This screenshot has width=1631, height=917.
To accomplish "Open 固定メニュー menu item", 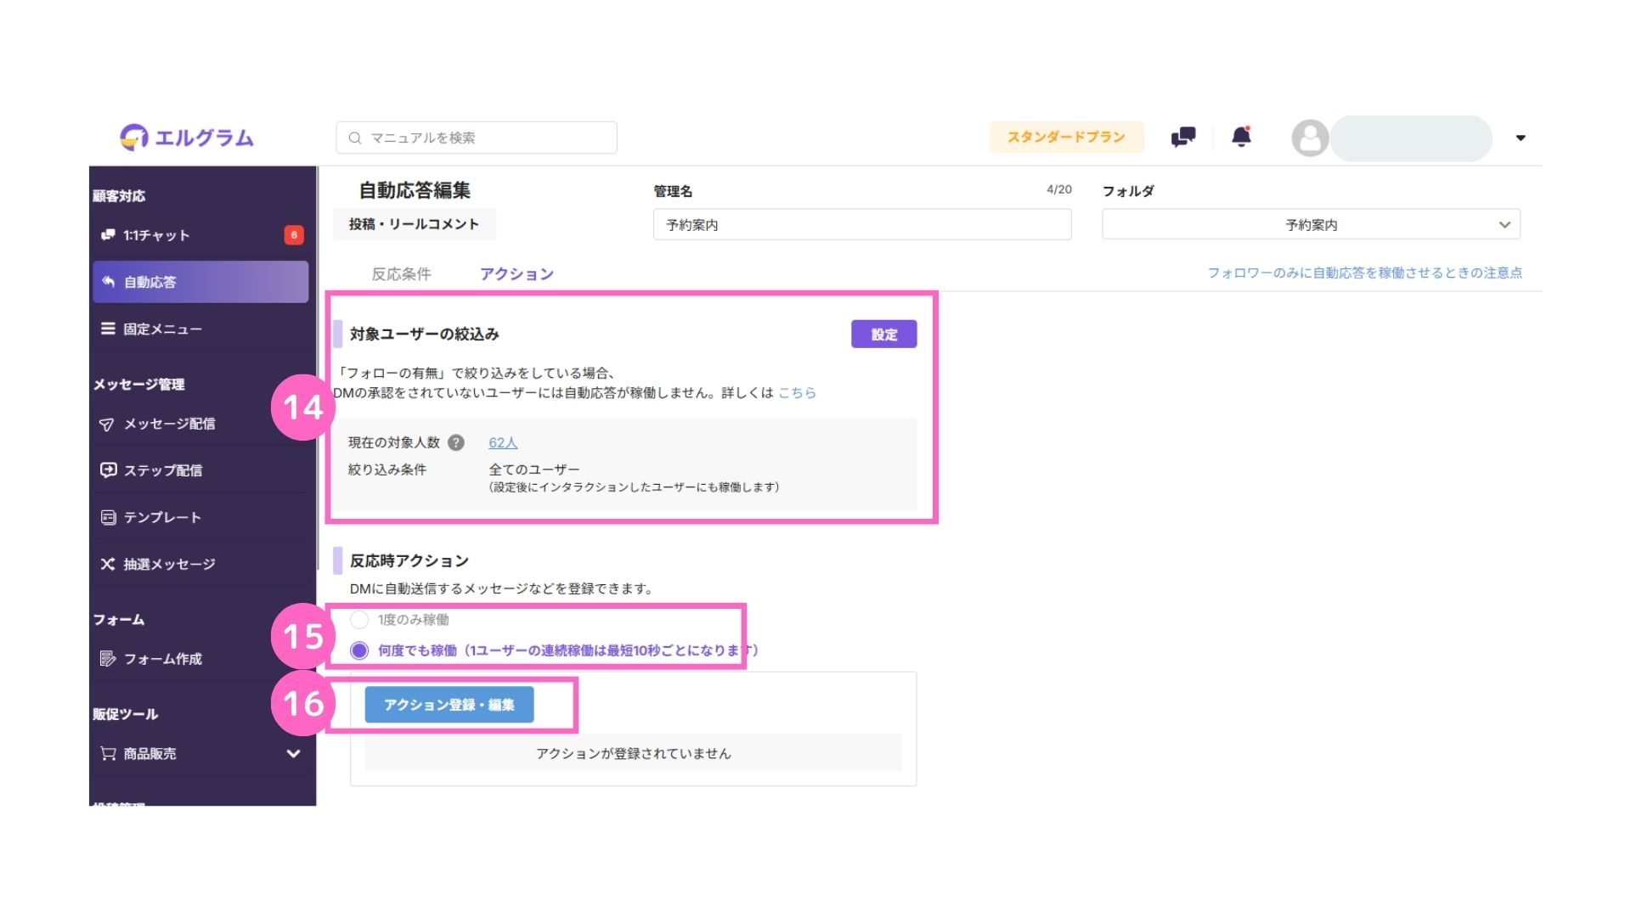I will pyautogui.click(x=200, y=329).
